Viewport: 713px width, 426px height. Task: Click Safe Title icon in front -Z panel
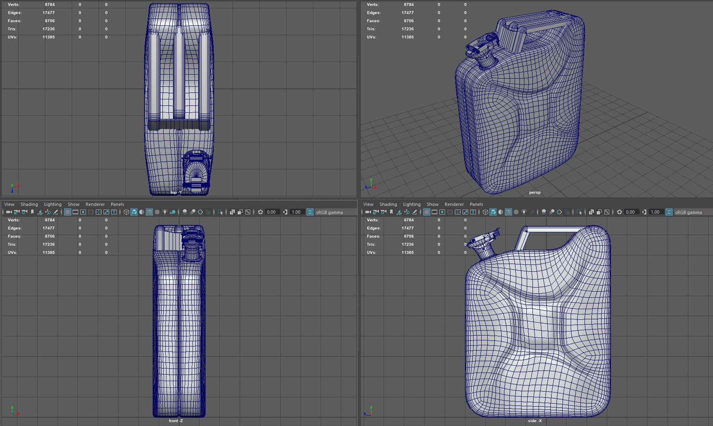114,212
